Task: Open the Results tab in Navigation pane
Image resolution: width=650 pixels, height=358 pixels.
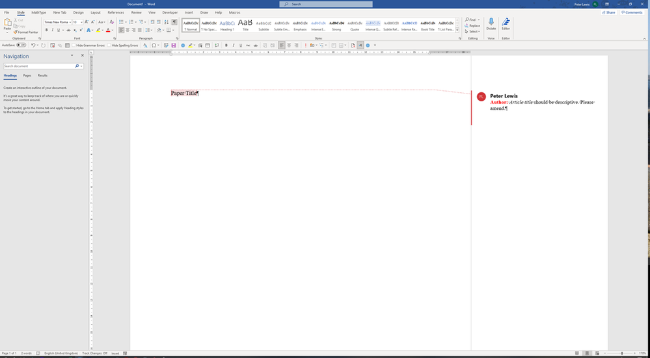Action: coord(42,76)
